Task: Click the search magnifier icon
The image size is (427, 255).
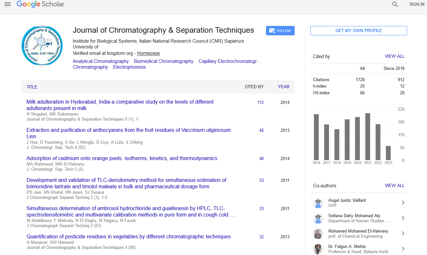Action: 395,4
